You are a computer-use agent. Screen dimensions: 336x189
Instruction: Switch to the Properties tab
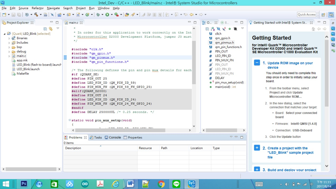pos(133,137)
